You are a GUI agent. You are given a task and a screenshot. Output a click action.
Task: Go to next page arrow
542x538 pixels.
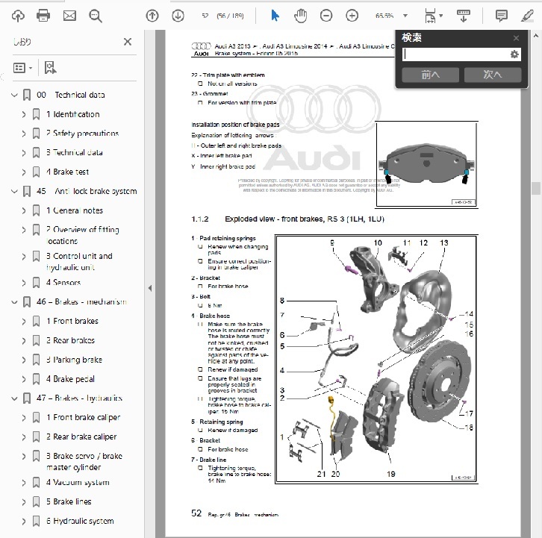coord(178,16)
